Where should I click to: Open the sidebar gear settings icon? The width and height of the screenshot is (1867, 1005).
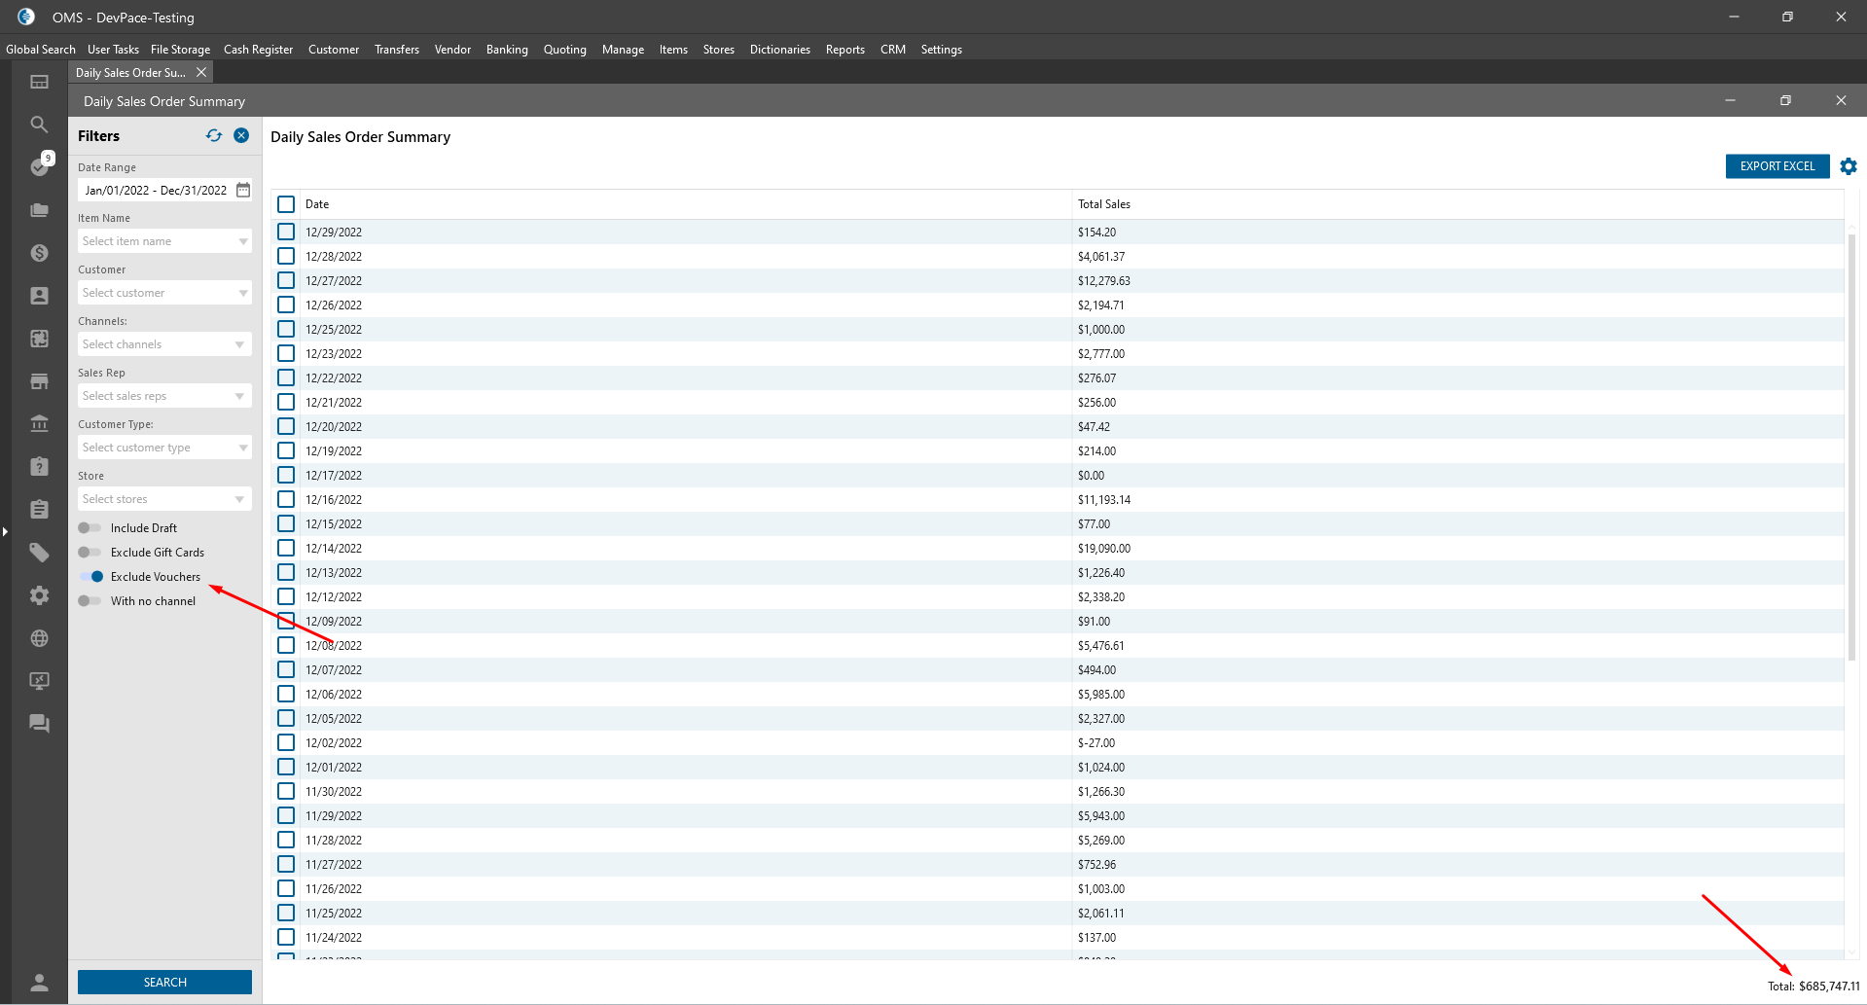click(39, 595)
